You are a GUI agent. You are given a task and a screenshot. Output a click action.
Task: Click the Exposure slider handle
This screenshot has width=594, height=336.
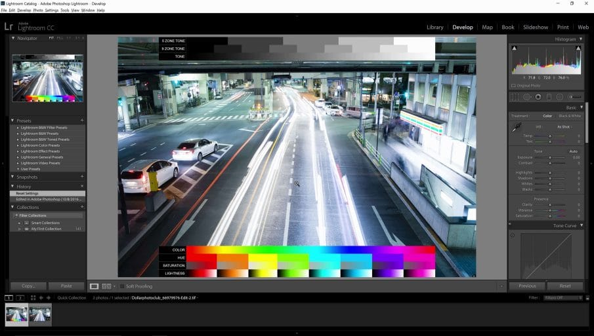coord(550,158)
